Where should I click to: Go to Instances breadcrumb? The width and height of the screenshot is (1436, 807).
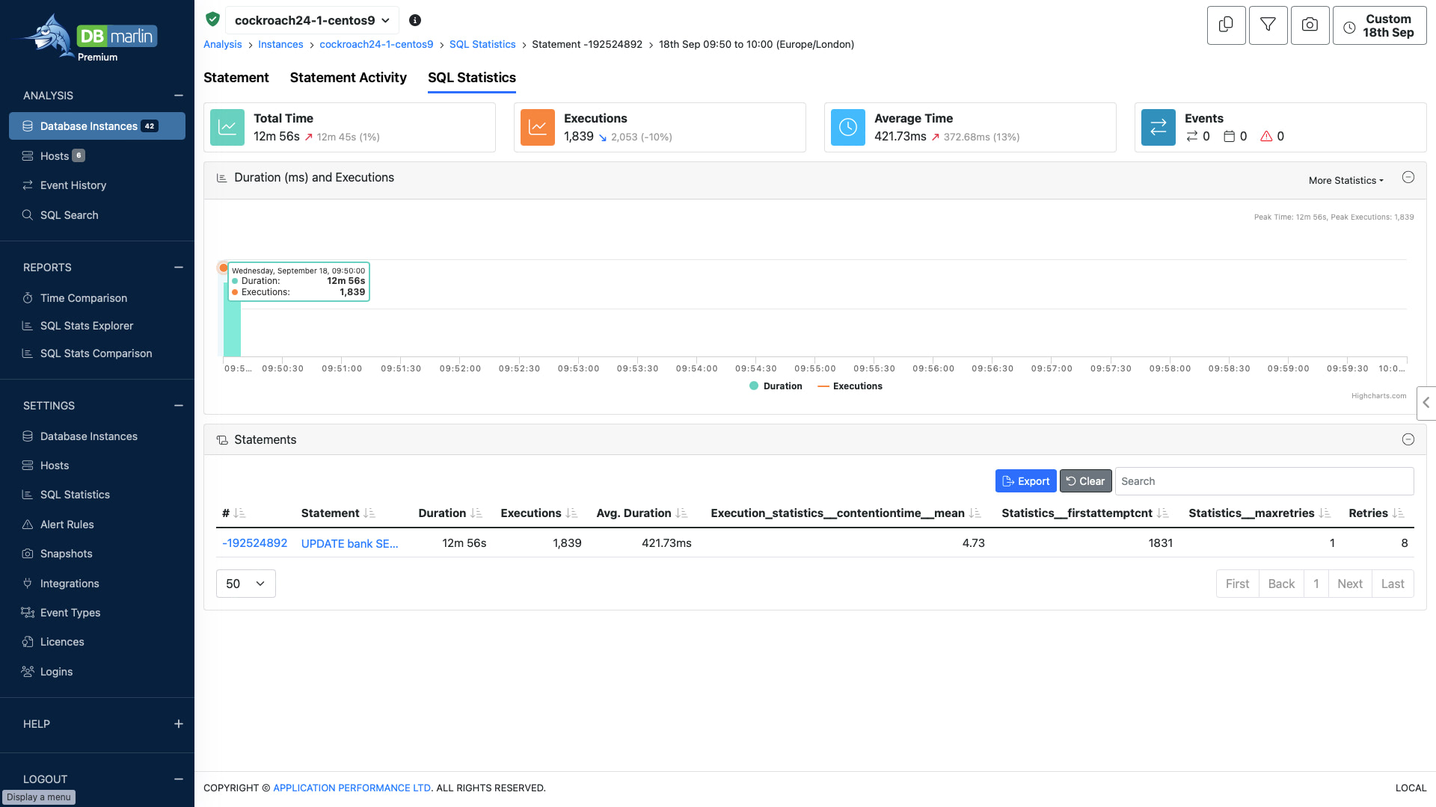pyautogui.click(x=280, y=45)
